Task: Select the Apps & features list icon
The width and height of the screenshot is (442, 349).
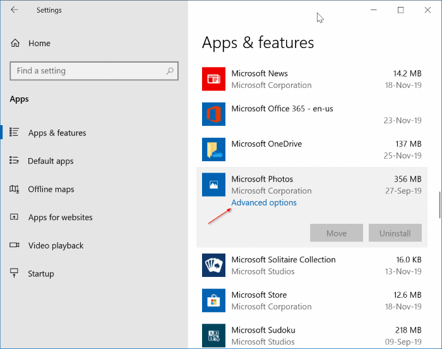Action: click(x=14, y=132)
